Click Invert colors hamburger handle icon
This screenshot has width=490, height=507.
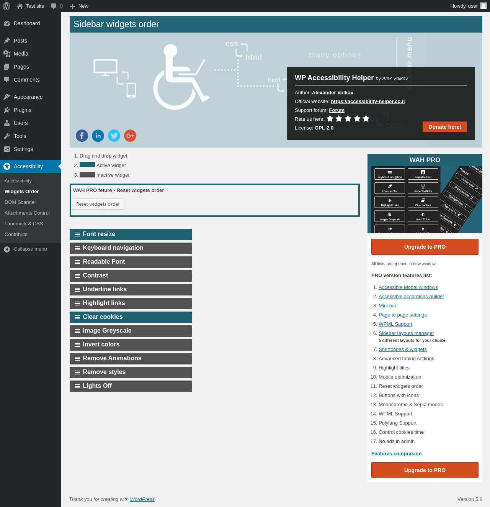tap(77, 345)
